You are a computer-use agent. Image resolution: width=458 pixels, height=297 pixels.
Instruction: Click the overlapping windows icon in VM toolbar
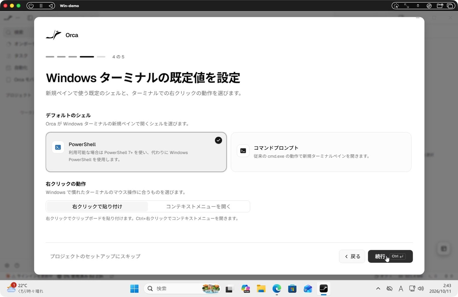pos(450,6)
